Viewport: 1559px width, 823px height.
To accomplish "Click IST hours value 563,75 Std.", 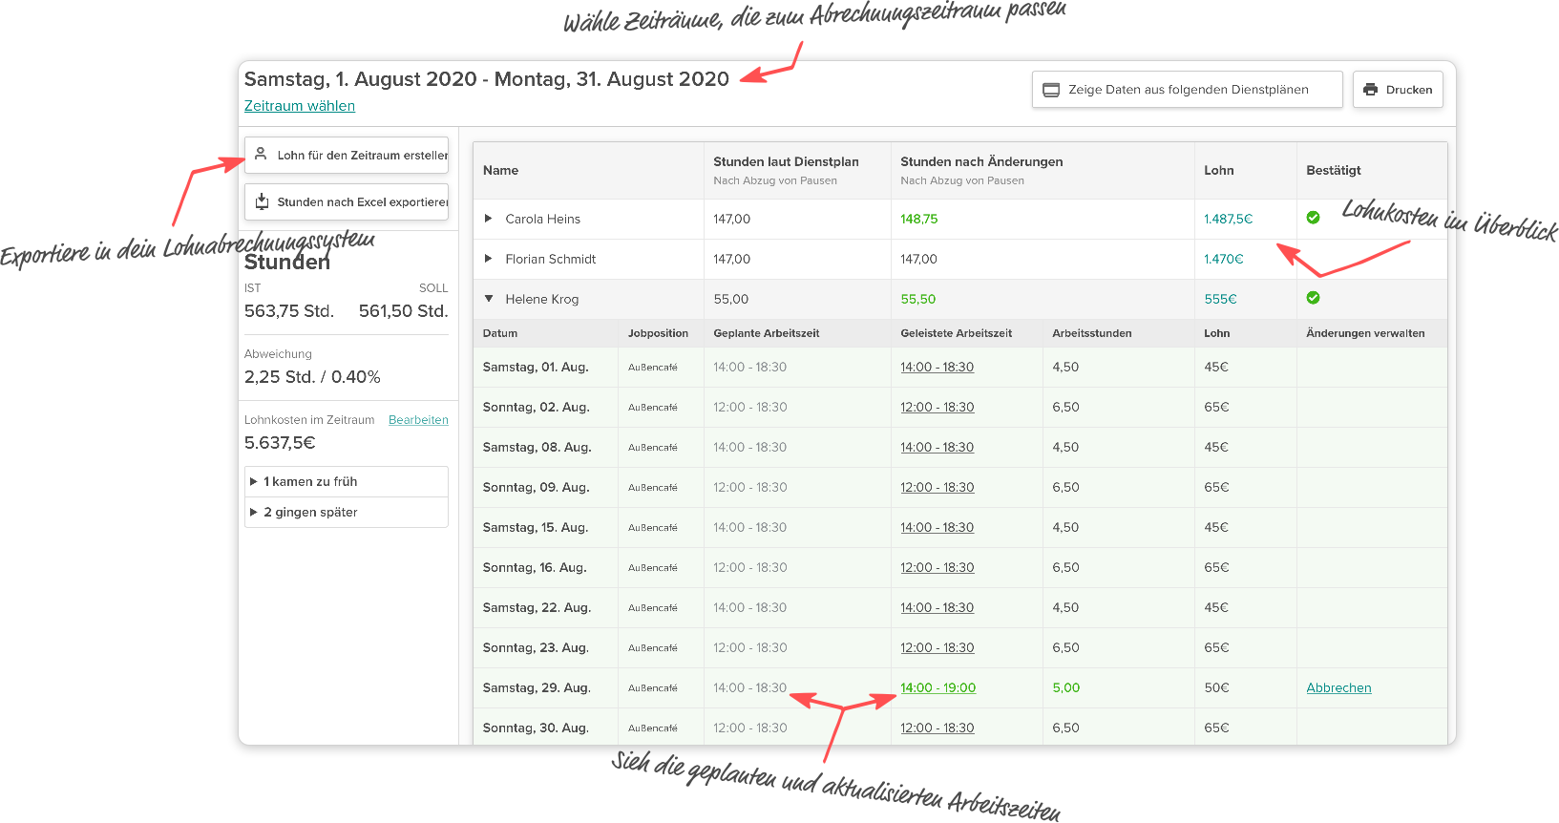I will (x=288, y=311).
